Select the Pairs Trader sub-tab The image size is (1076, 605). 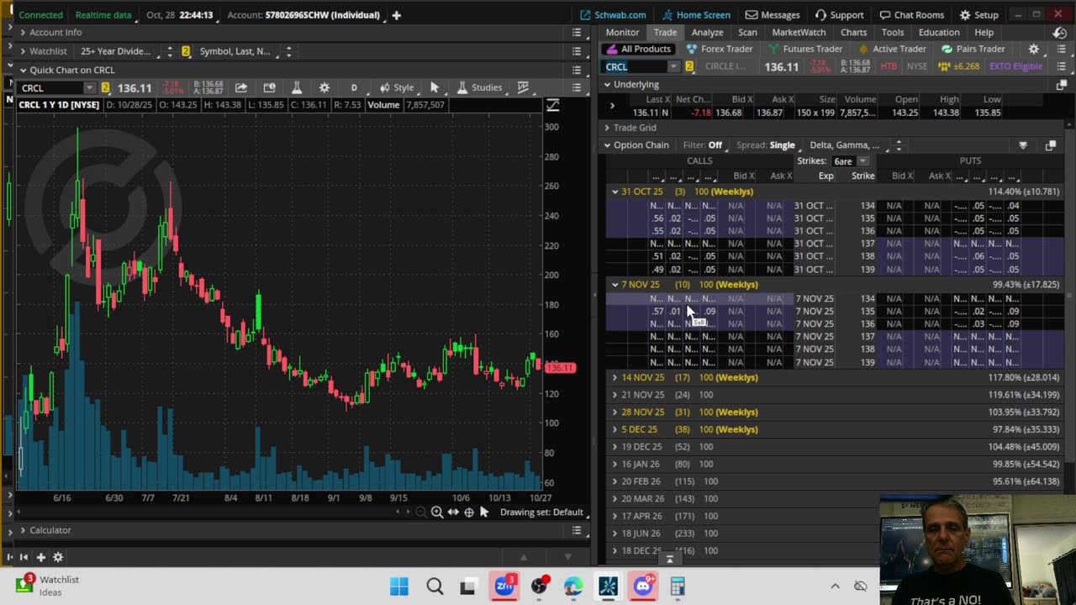coord(973,50)
